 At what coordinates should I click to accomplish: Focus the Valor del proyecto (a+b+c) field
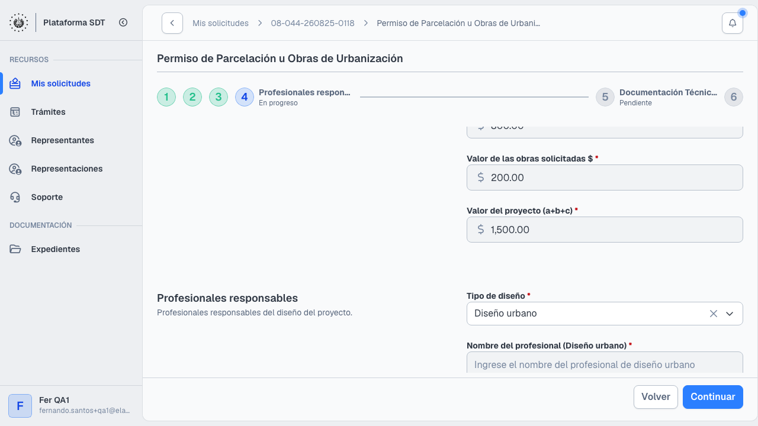[x=605, y=230]
